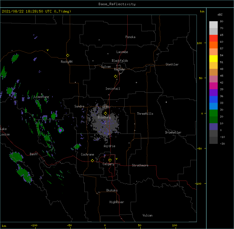234x229 pixels.
Task: Choose the slate-purple 0–10 dBZ swatch
Action: point(213,127)
